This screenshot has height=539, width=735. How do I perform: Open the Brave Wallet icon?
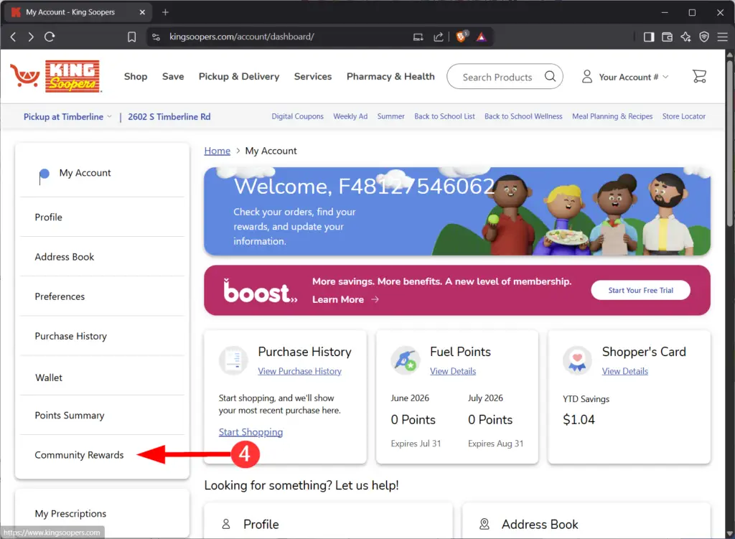[667, 37]
